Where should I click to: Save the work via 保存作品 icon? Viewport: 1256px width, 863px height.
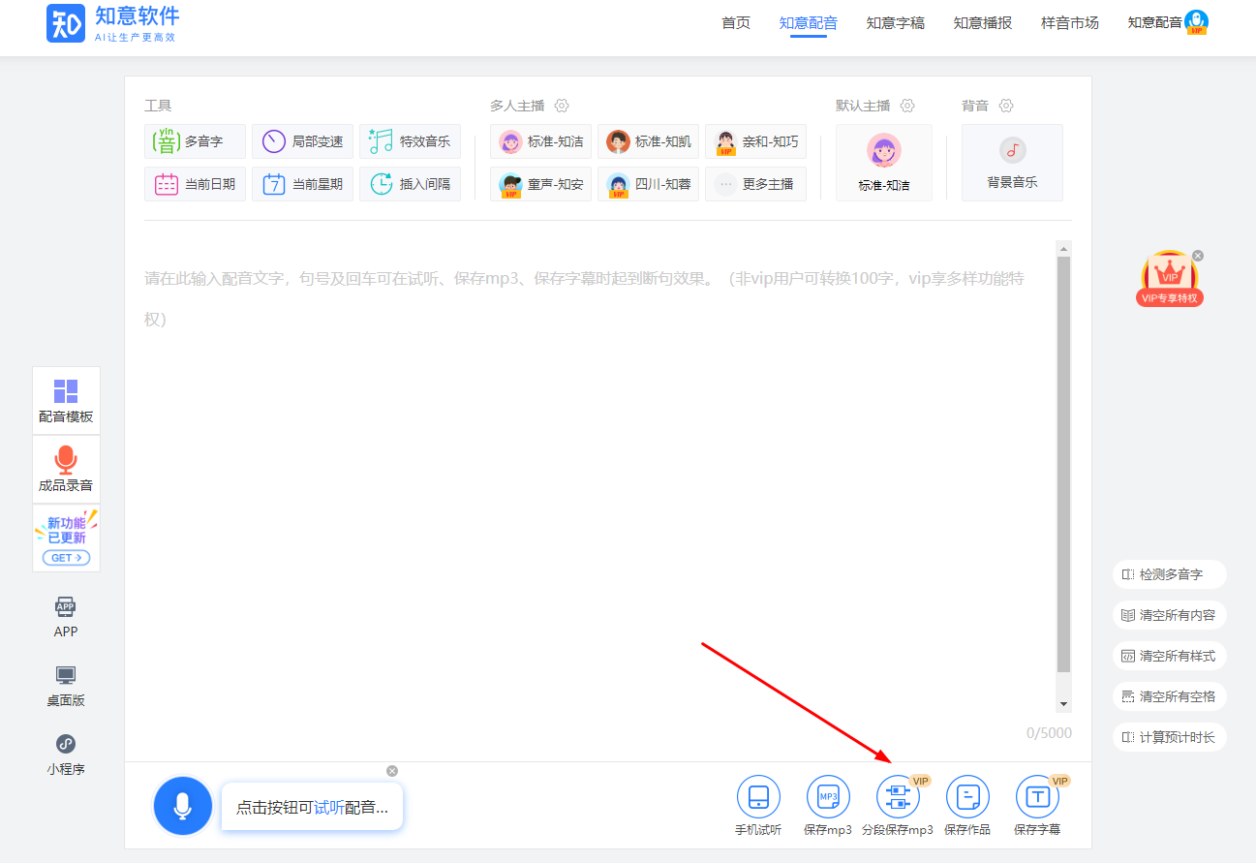coord(967,797)
